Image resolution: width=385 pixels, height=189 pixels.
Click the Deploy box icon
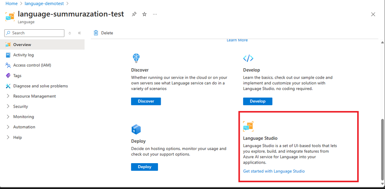[136, 129]
